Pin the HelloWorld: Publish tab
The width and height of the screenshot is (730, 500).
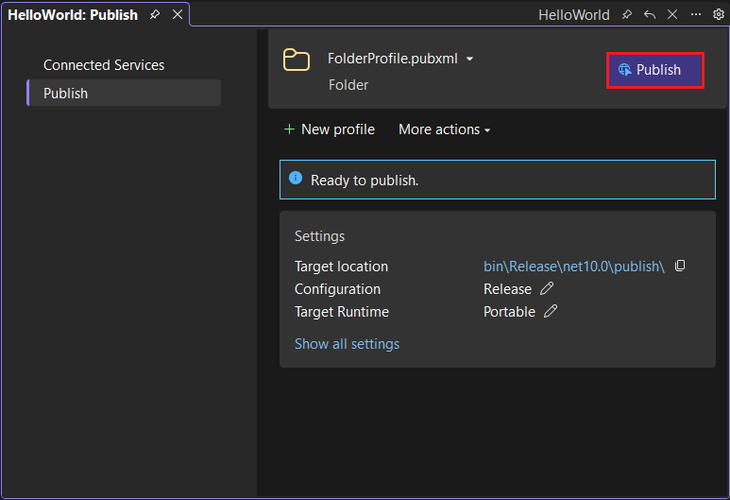click(x=155, y=15)
